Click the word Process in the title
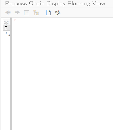The width and height of the screenshot is (113, 130). (16, 4)
